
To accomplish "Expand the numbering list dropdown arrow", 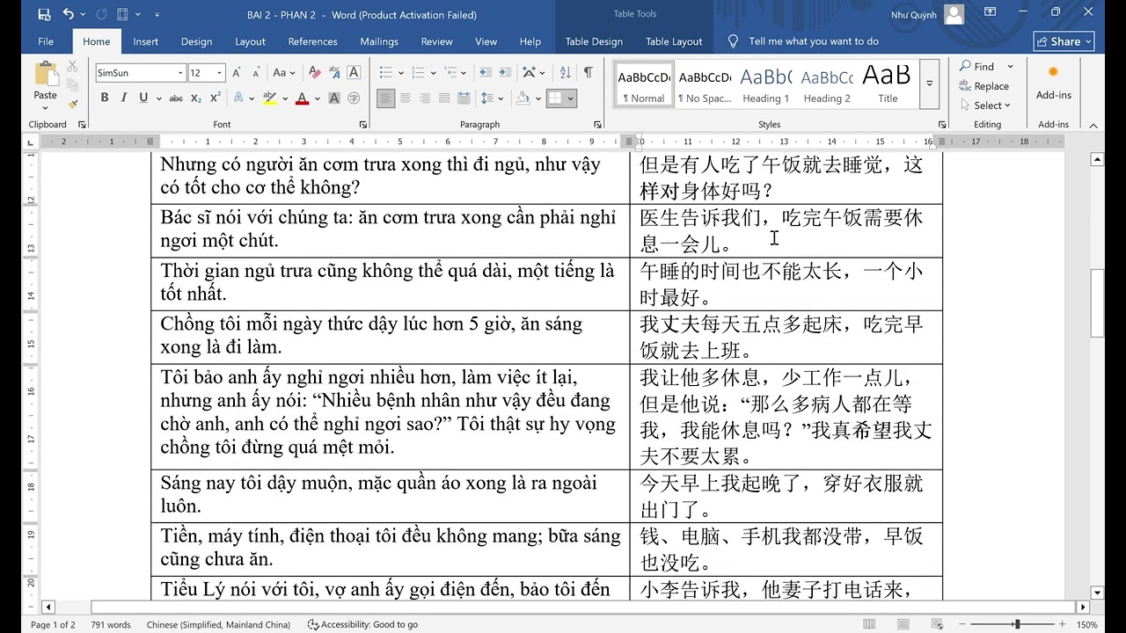I will 432,73.
